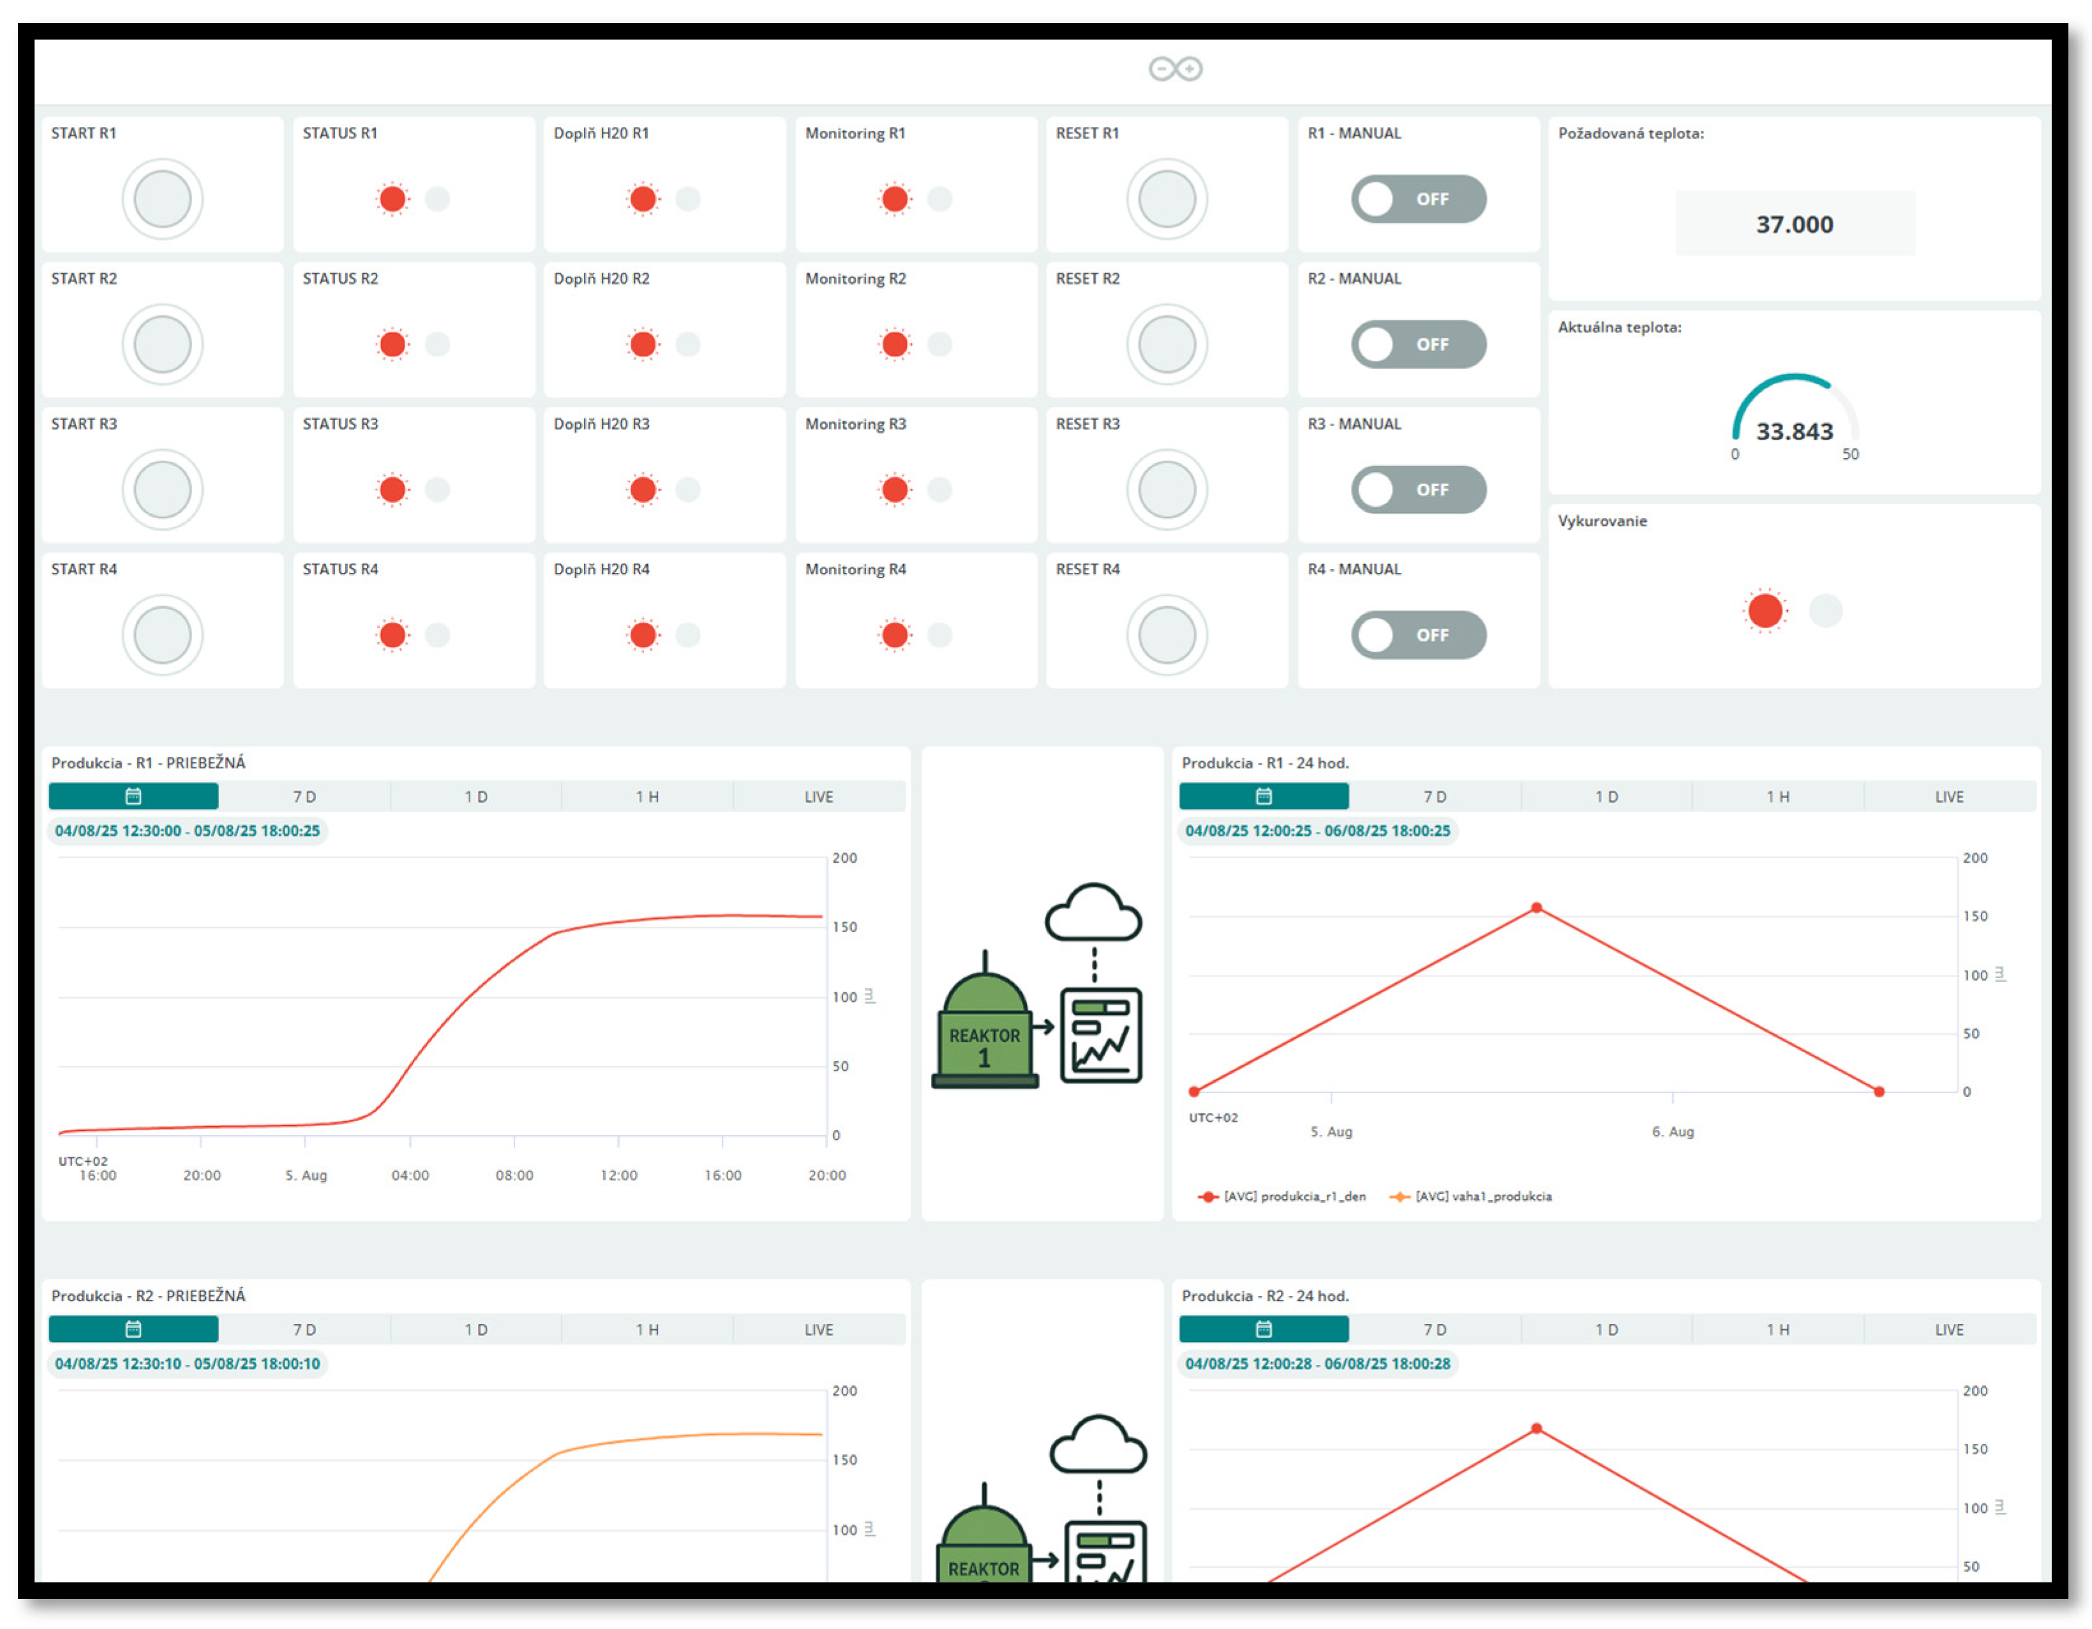Toggle the R3 - MANUAL switch
This screenshot has height=1629, width=2092.
[1417, 489]
